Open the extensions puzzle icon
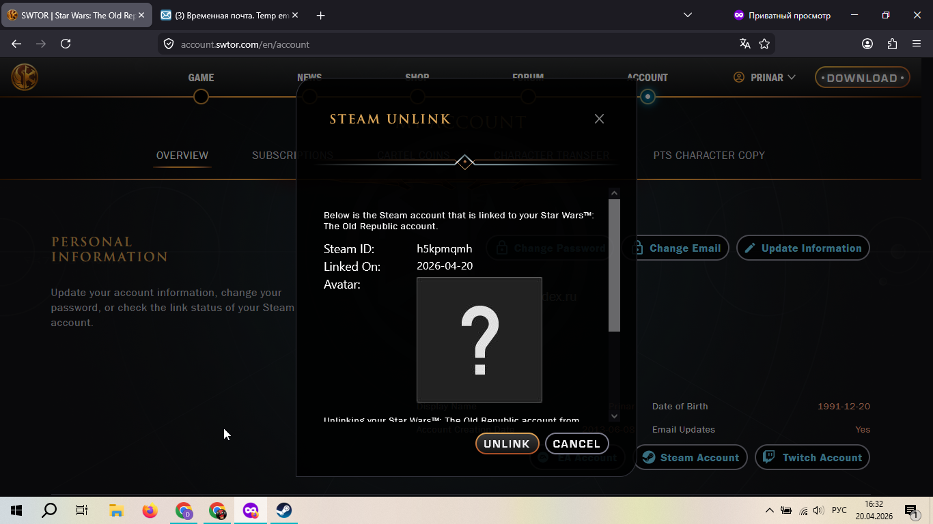Image resolution: width=933 pixels, height=524 pixels. tap(892, 44)
